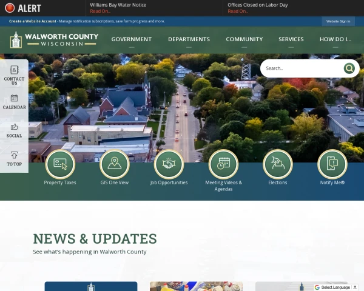
Task: Open the Departments menu
Action: coord(189,39)
